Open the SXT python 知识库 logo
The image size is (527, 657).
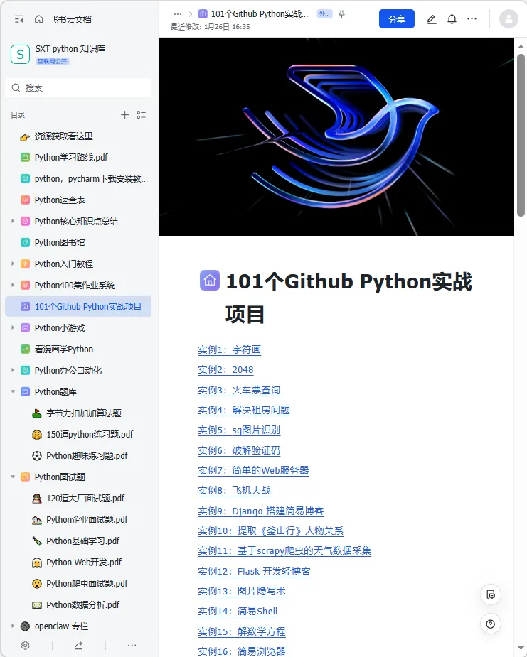pos(20,54)
